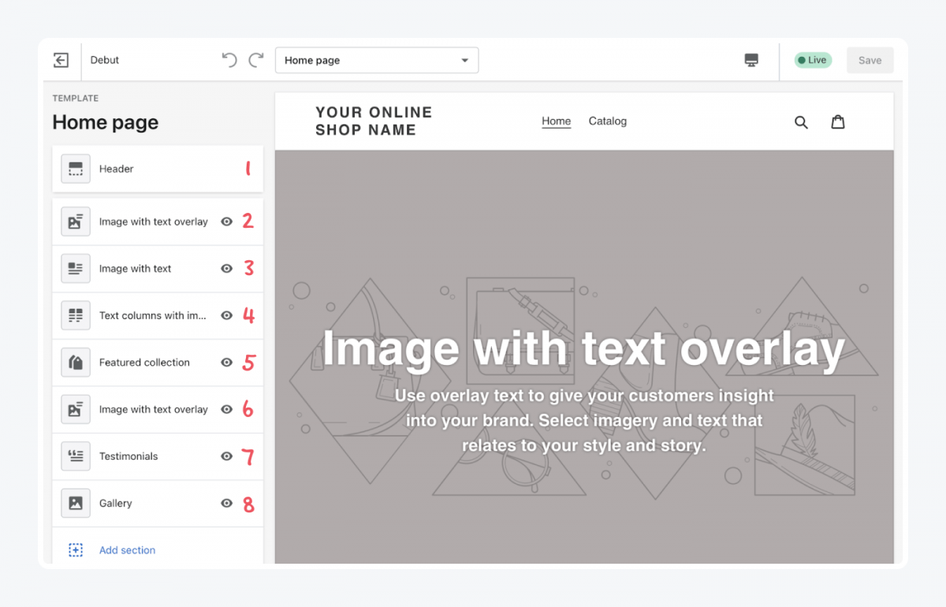Go to Catalog in preview navigation

(608, 121)
